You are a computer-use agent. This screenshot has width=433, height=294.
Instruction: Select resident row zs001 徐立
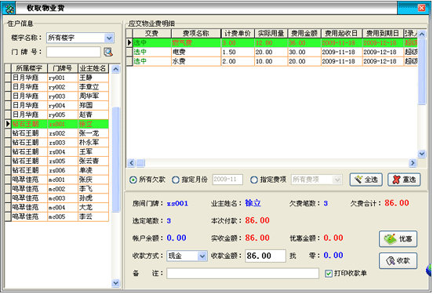click(56, 124)
